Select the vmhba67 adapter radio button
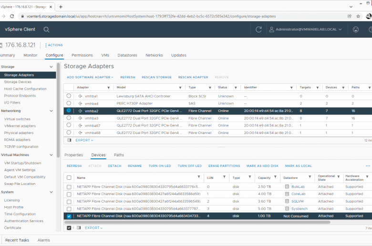The width and height of the screenshot is (372, 246). coord(69,125)
